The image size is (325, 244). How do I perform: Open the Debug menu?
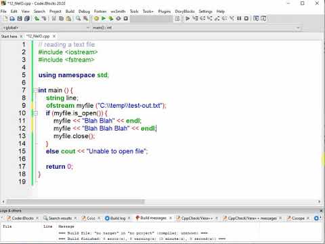click(x=84, y=12)
